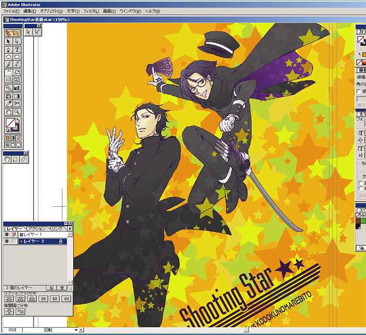Select the Eyedropper tool
This screenshot has height=335, width=366.
pyautogui.click(x=9, y=104)
